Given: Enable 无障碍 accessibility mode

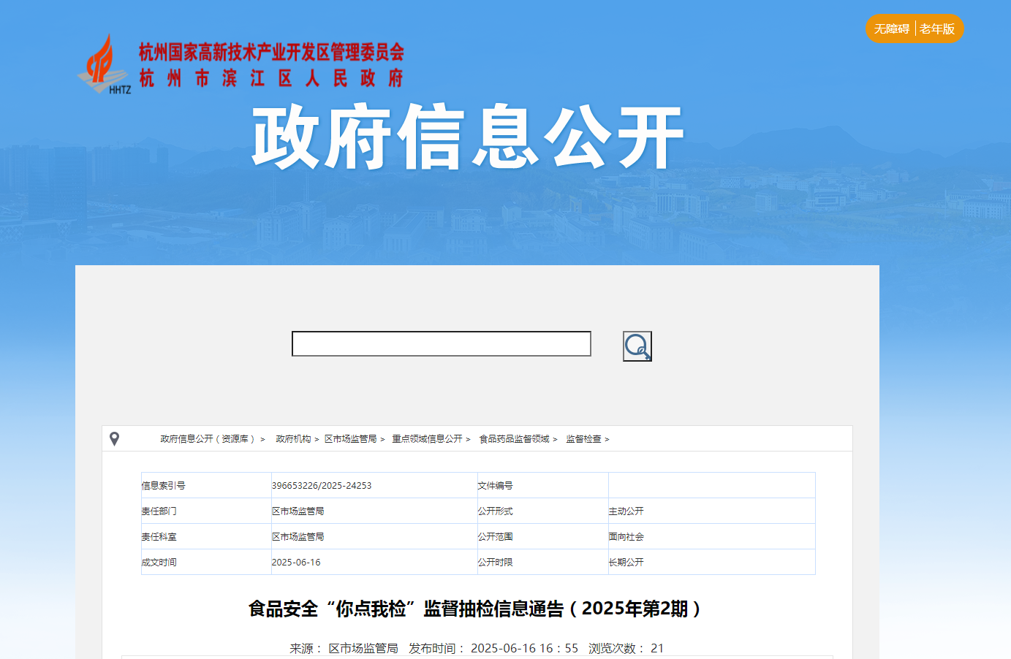Looking at the screenshot, I should coord(892,28).
